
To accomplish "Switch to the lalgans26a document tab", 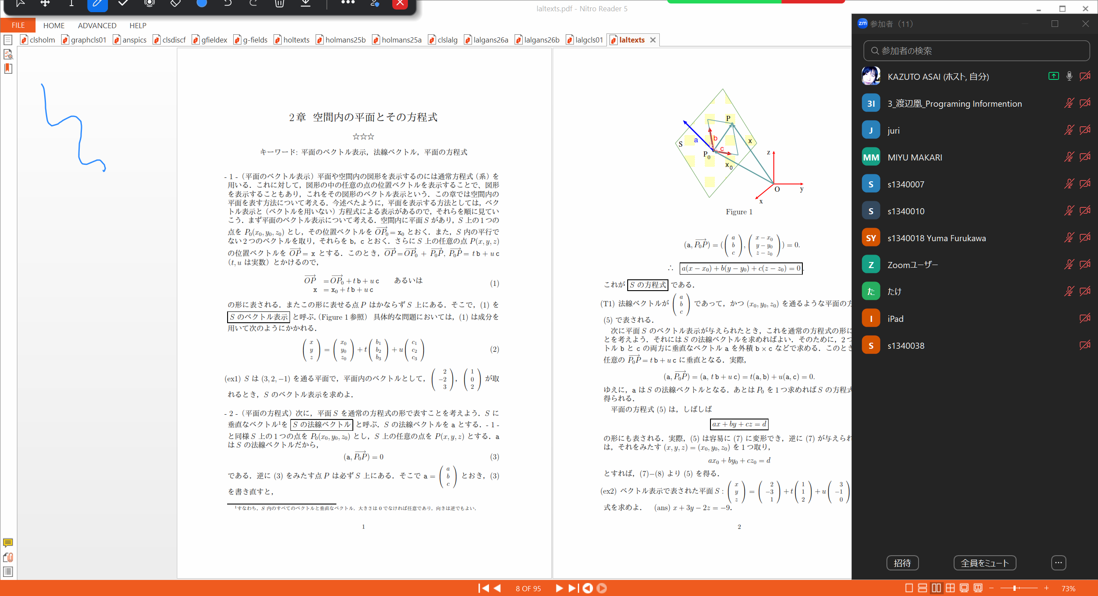I will [x=486, y=40].
